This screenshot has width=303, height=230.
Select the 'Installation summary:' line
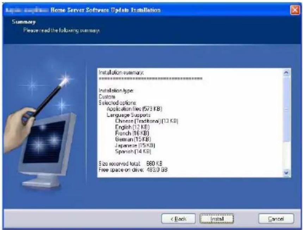(121, 73)
